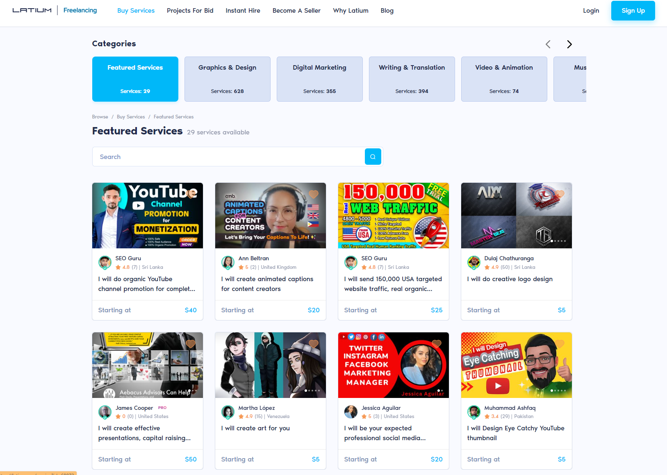Open the animated captions service title

coord(267,284)
